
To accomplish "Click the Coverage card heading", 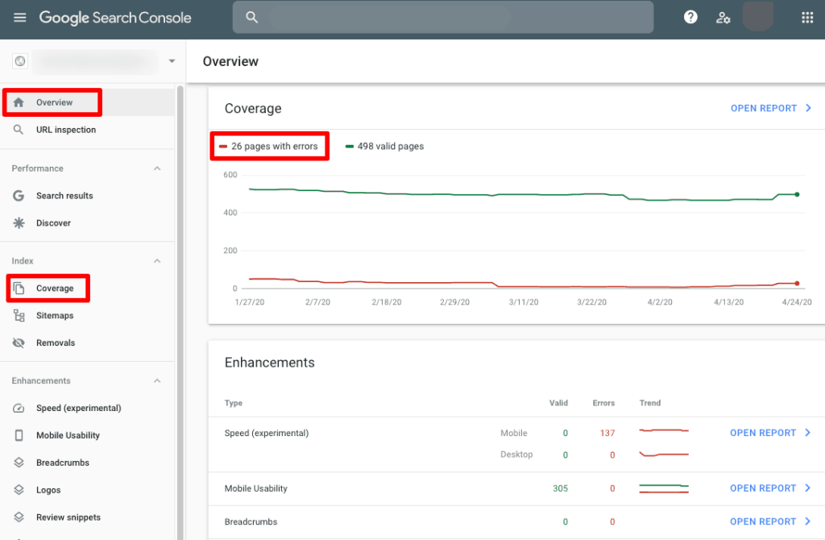I will pos(253,109).
